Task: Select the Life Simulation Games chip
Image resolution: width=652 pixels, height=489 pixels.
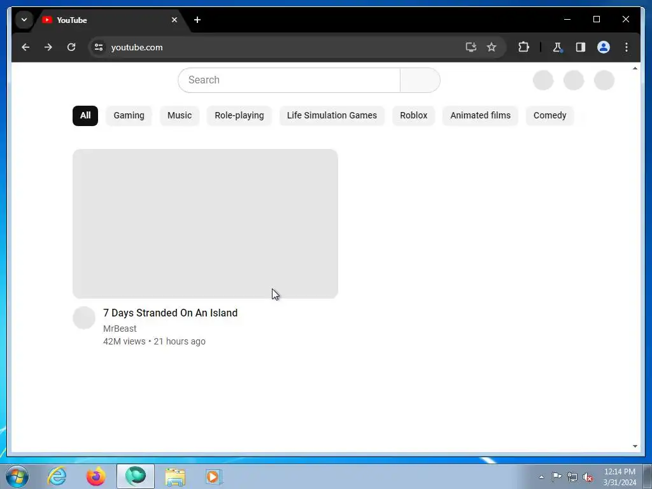Action: [332, 116]
